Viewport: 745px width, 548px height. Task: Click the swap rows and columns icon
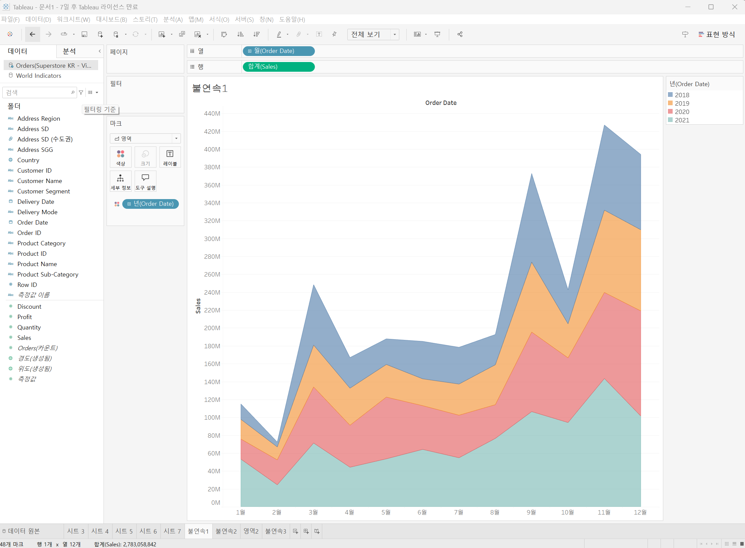[x=224, y=34]
